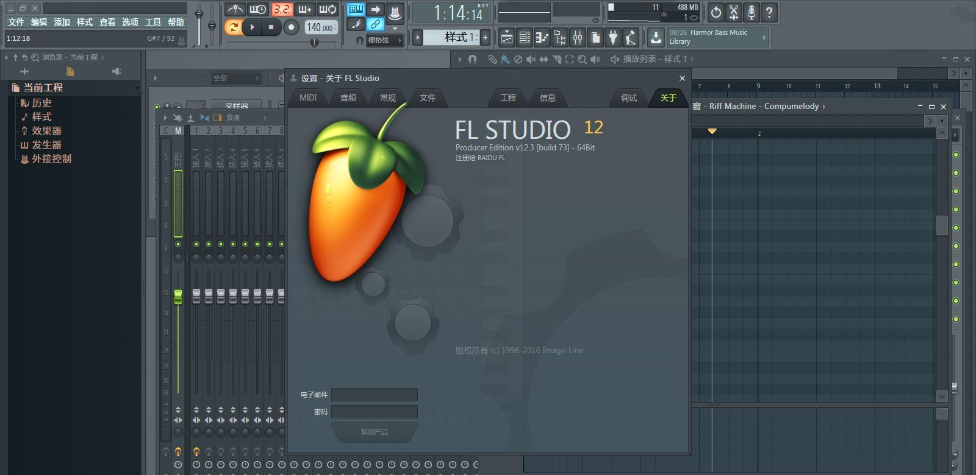Open the 栅格线 snap dropdown
The image size is (976, 475).
coord(386,40)
